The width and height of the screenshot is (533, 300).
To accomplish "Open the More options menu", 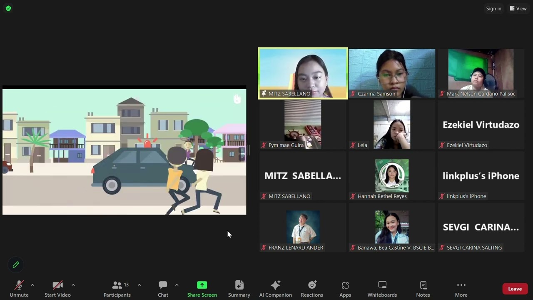I will (x=461, y=288).
